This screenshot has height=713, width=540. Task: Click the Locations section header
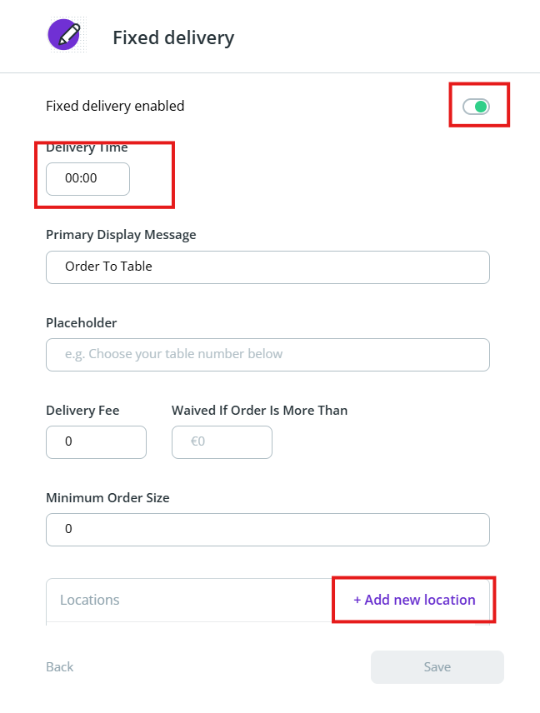click(90, 600)
